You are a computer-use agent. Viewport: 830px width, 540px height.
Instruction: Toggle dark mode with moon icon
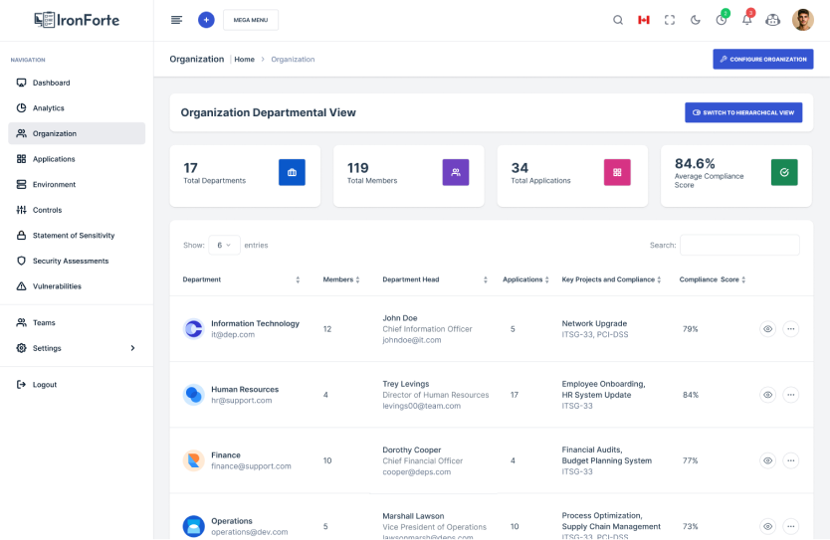click(696, 20)
